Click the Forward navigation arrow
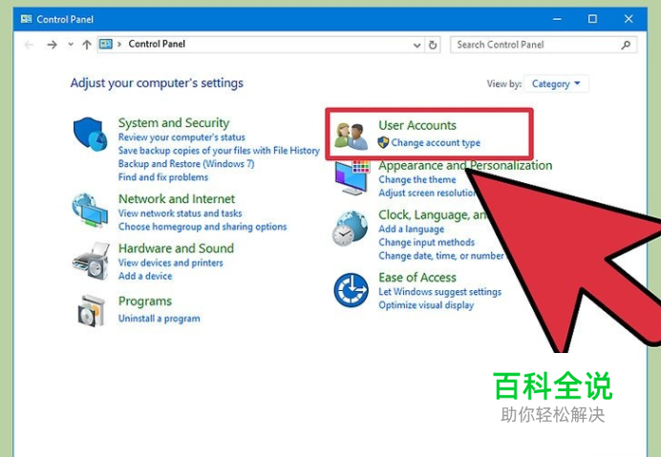This screenshot has height=457, width=661. (x=52, y=45)
